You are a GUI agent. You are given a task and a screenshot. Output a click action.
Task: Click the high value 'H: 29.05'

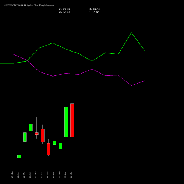(x=94, y=10)
